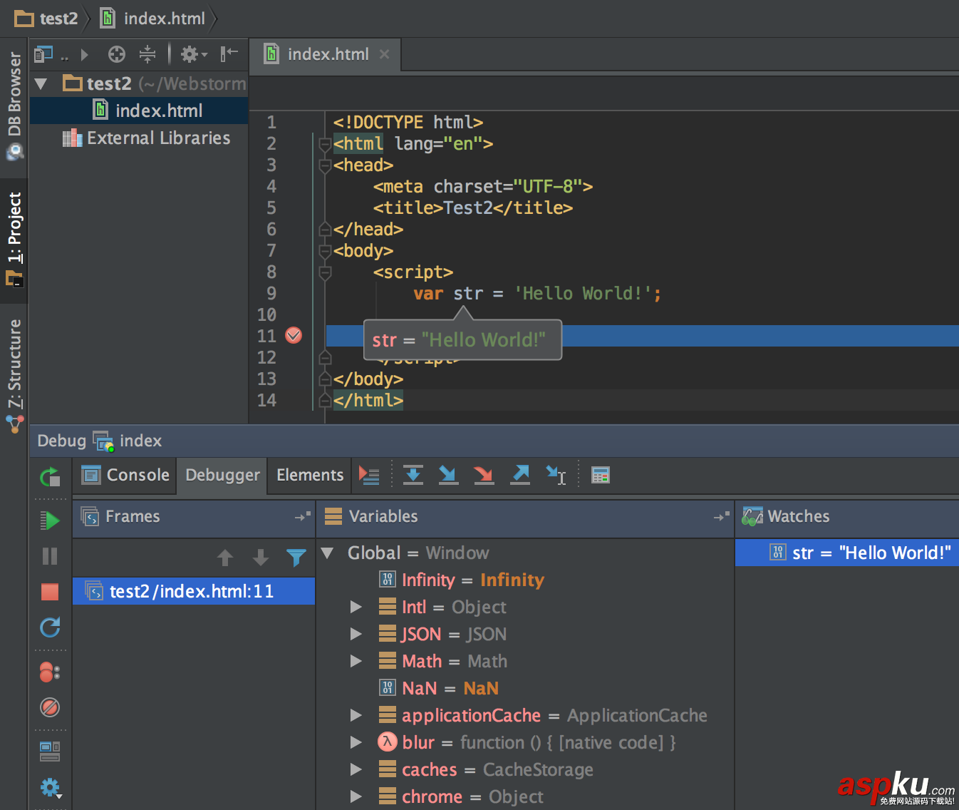This screenshot has height=810, width=959.
Task: Collapse the Global variables node
Action: (x=328, y=553)
